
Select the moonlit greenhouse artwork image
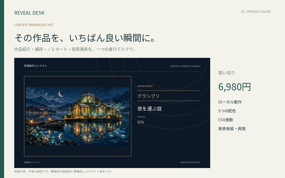78,116
